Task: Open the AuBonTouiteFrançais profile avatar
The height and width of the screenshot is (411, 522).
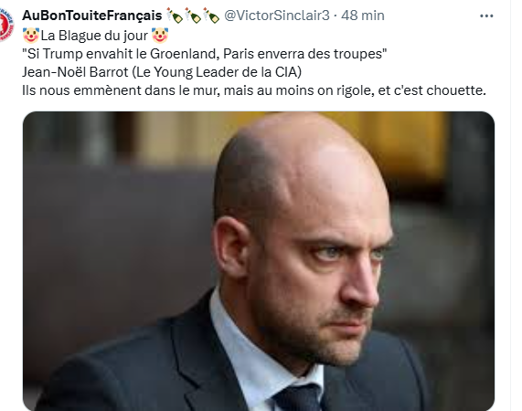Action: pyautogui.click(x=6, y=24)
